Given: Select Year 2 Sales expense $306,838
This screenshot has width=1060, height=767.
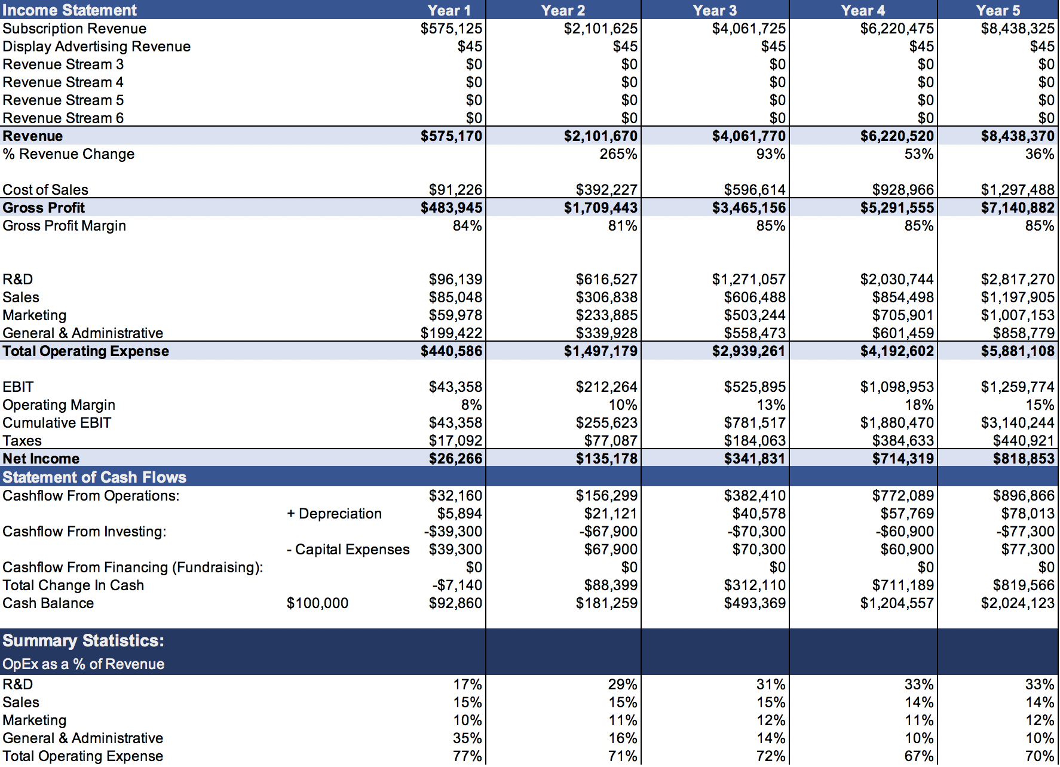Looking at the screenshot, I should point(606,297).
